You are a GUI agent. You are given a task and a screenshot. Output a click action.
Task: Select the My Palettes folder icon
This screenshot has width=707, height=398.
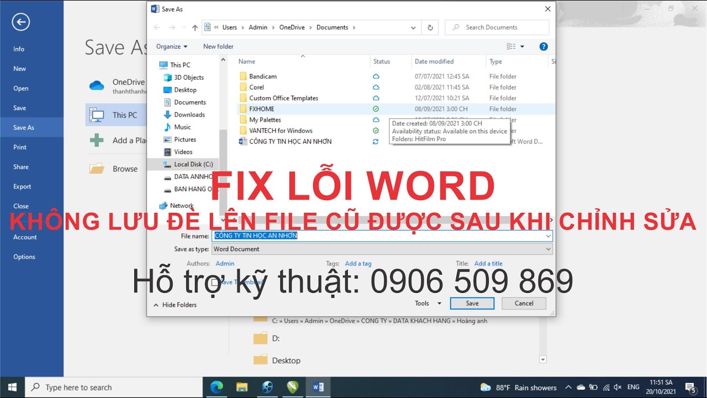point(243,120)
